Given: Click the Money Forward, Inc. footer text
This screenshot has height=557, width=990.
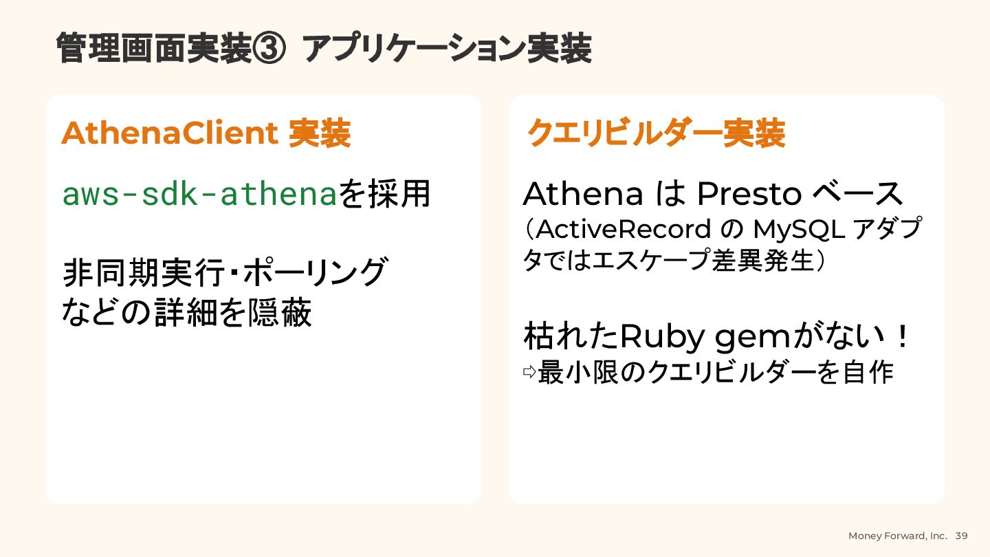Looking at the screenshot, I should point(898,536).
